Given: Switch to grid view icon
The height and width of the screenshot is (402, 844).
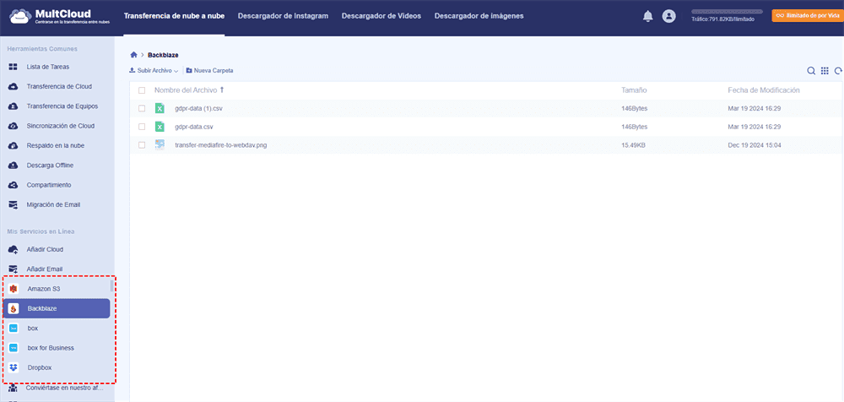Looking at the screenshot, I should pos(825,71).
